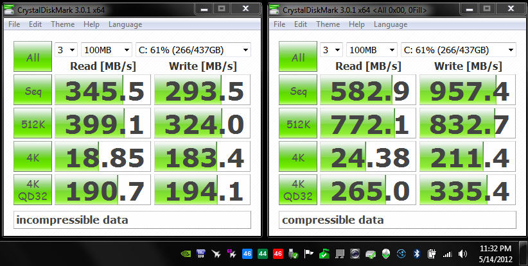This screenshot has width=528, height=266.
Task: Run the 4K test in 0Fill window
Action: 298,156
